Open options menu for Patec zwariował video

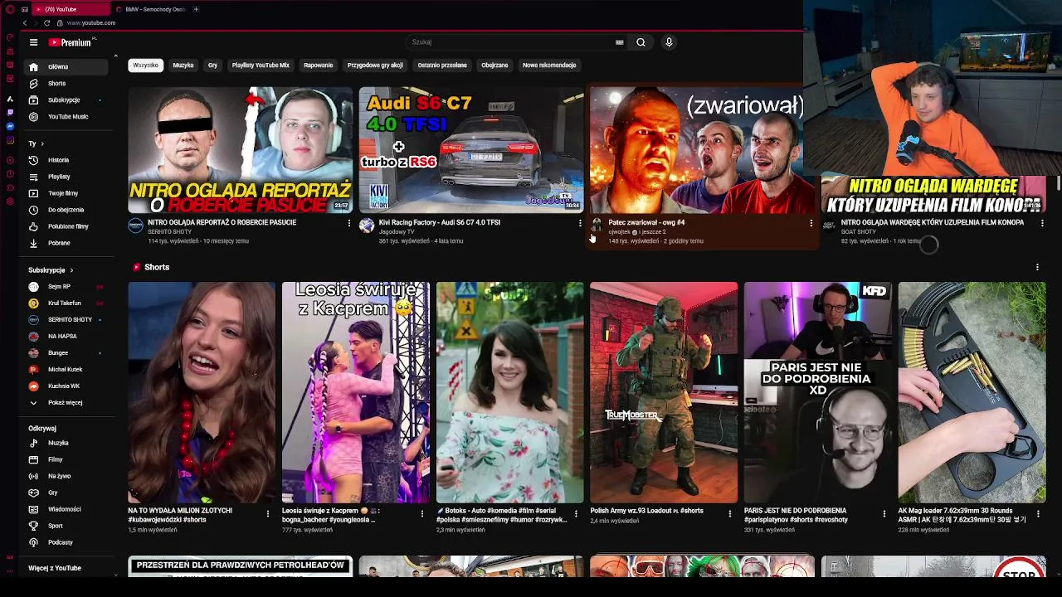[x=811, y=223]
